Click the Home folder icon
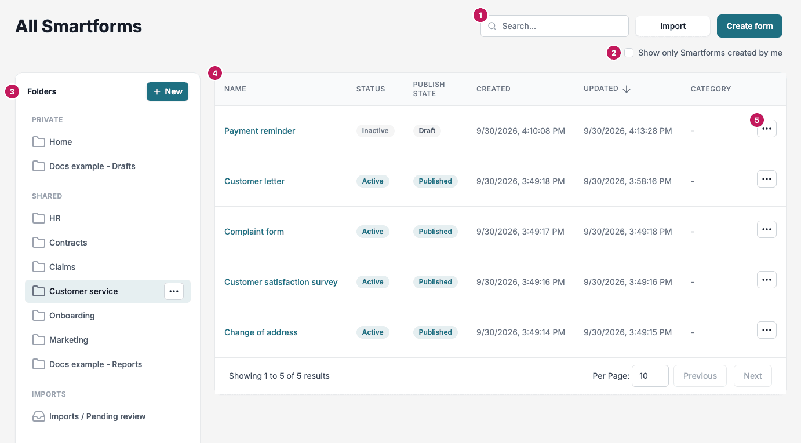This screenshot has width=801, height=443. (x=39, y=142)
